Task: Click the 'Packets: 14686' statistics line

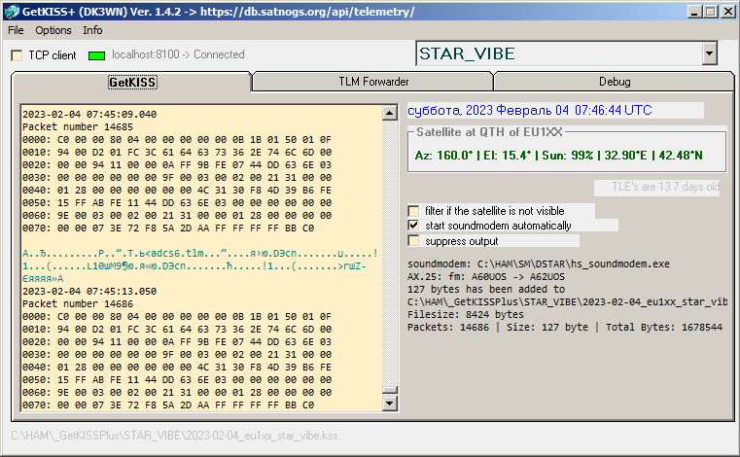Action: coord(565,327)
